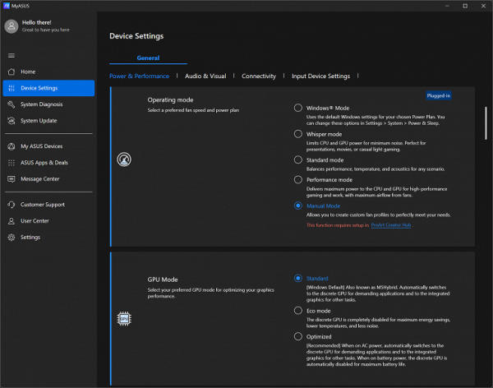Open My ASUS Devices icon
This screenshot has width=493, height=388.
tap(11, 146)
